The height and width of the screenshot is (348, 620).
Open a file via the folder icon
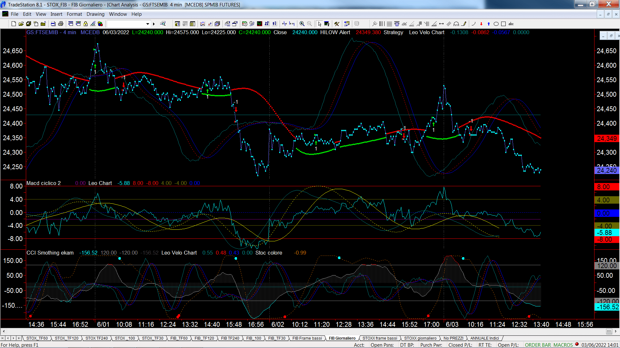[21, 24]
